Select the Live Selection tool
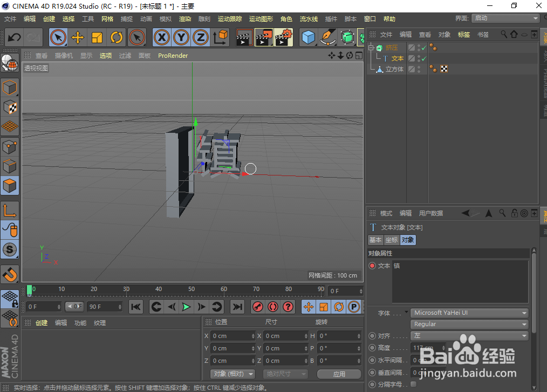Image resolution: width=547 pixels, height=392 pixels. 58,37
